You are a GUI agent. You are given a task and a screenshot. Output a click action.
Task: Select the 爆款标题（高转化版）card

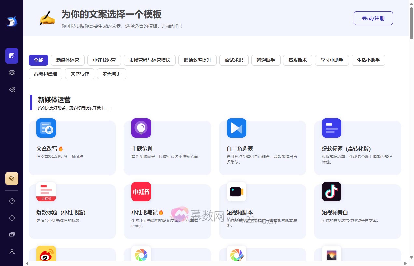(357, 148)
